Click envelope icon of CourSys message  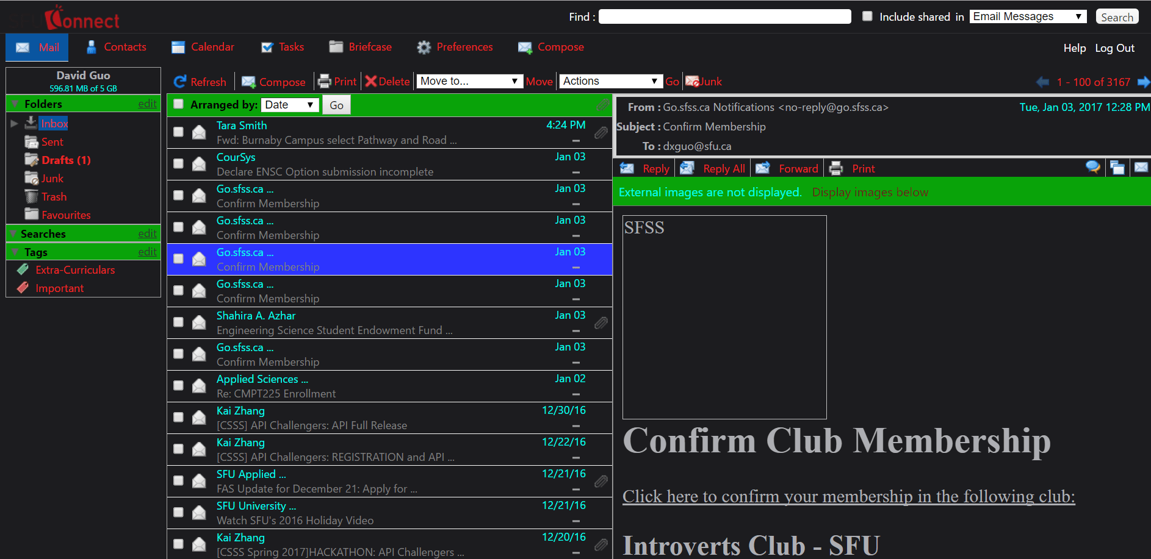point(199,164)
